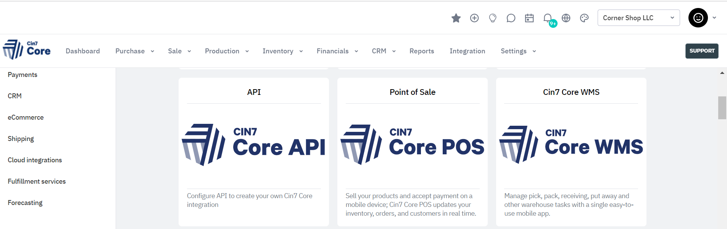Open the lightbulb tips icon
Viewport: 727px width, 229px height.
point(493,18)
